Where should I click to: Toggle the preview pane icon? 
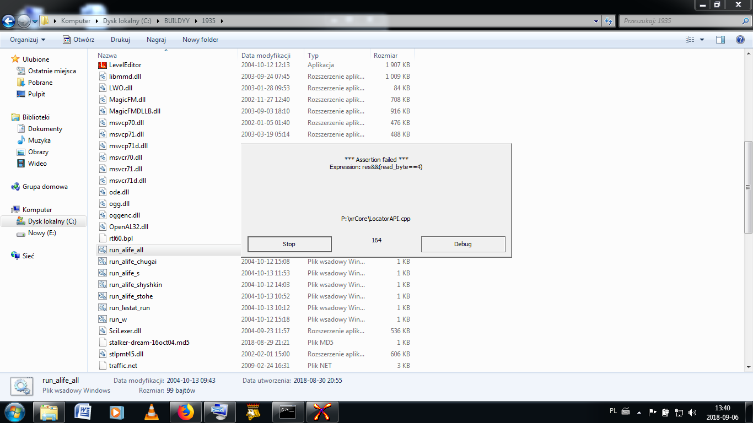[x=720, y=40]
